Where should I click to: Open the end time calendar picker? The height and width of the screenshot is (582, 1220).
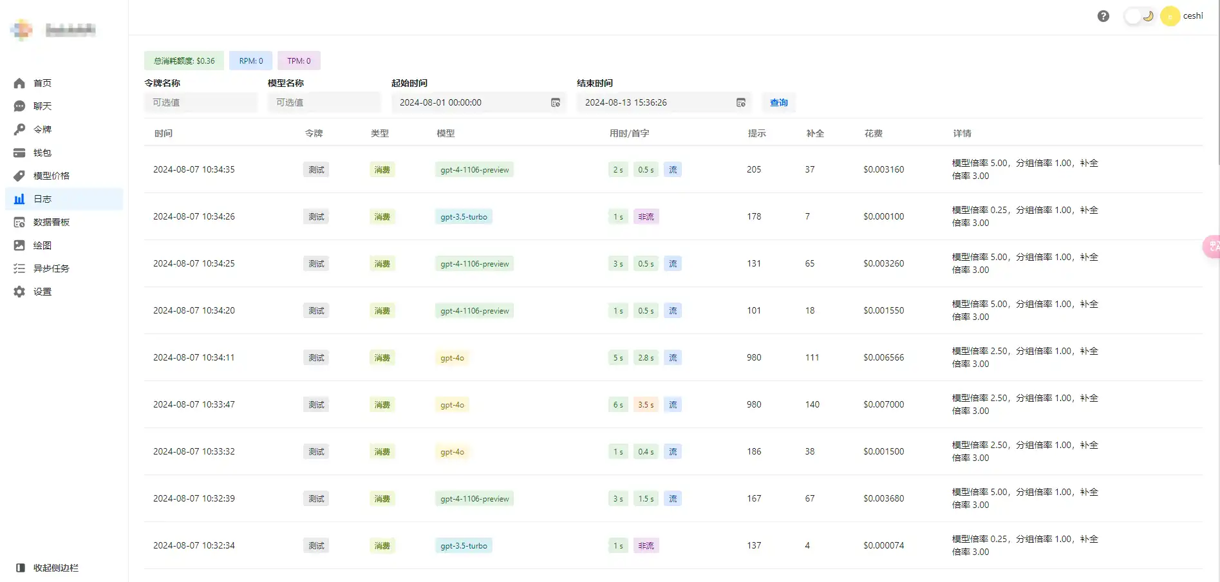pyautogui.click(x=740, y=102)
